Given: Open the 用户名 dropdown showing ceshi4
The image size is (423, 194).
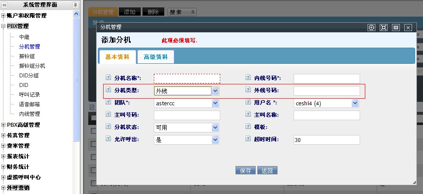Looking at the screenshot, I should 355,103.
